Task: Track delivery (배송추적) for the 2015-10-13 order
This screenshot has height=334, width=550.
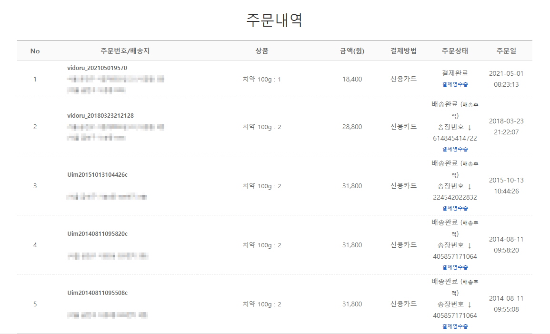Action: click(470, 163)
